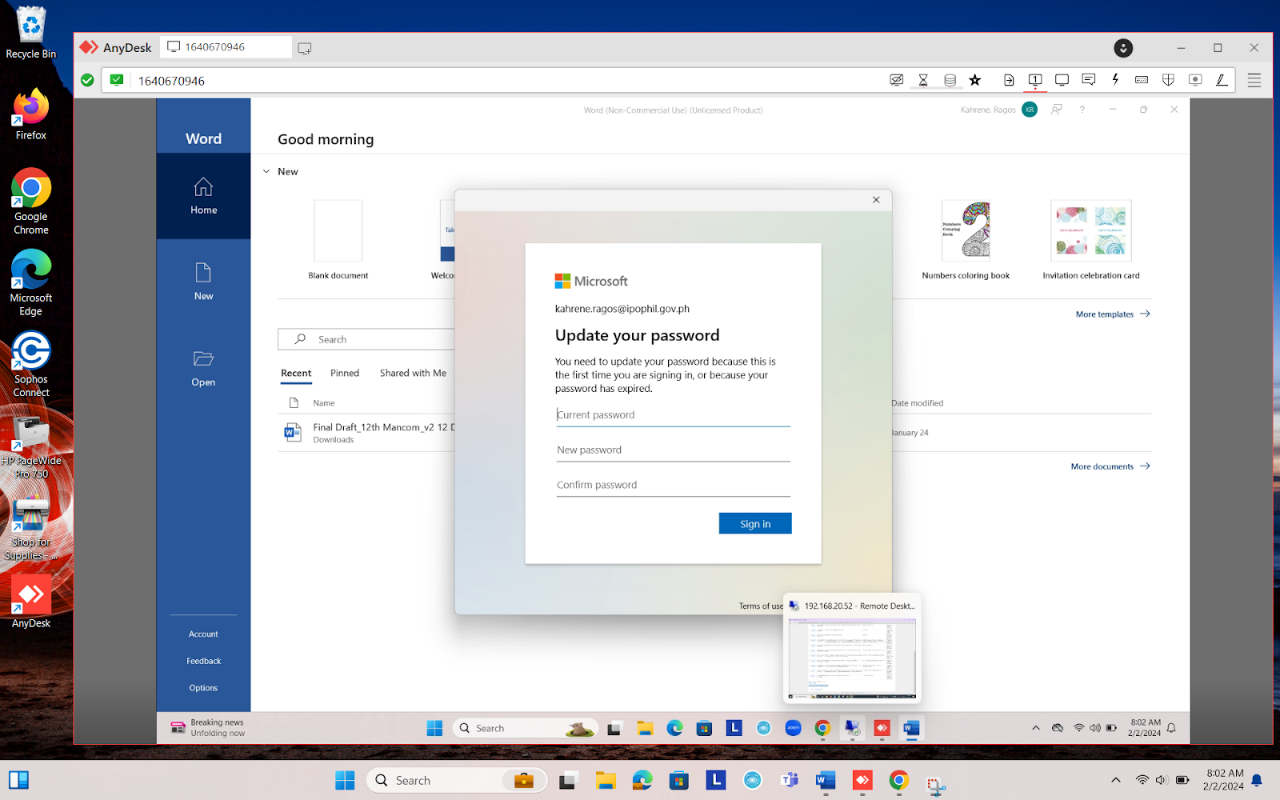Image resolution: width=1280 pixels, height=800 pixels.
Task: Open File Explorer on the local taskbar
Action: pos(606,780)
